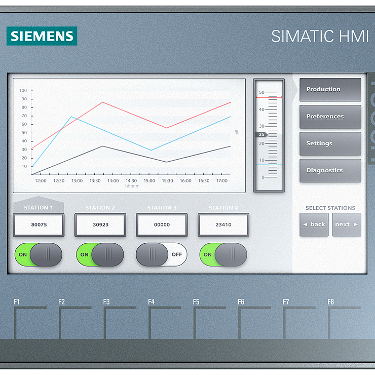The width and height of the screenshot is (375, 375).
Task: Turn on the Station 3 switch
Action: (x=162, y=254)
